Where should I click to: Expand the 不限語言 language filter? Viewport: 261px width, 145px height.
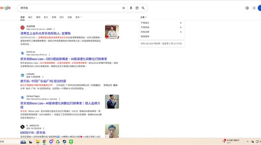(161, 23)
